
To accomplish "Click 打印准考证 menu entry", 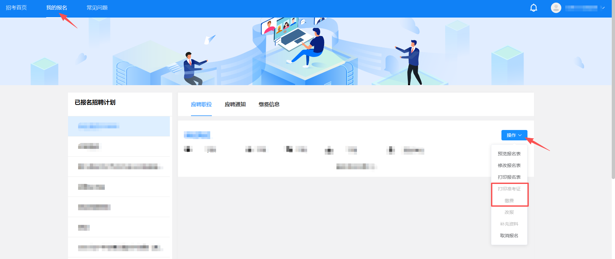I will (509, 189).
